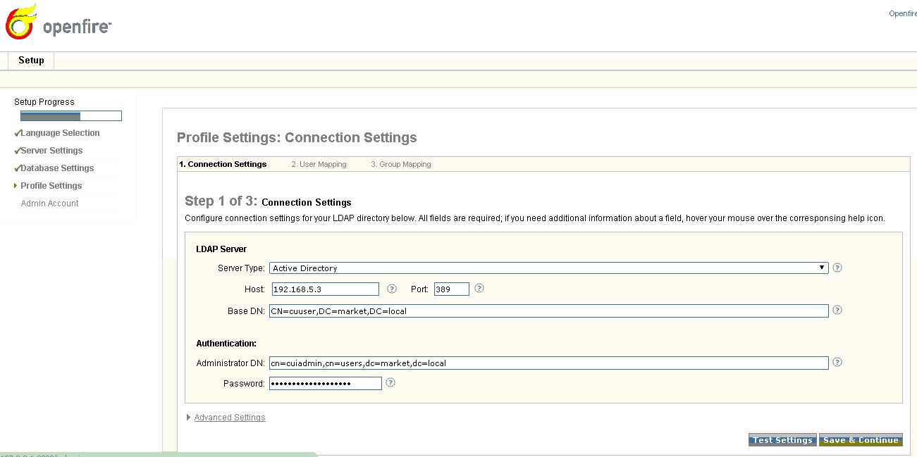Focus the Administrator DN input field
The image size is (917, 457).
[x=549, y=363]
